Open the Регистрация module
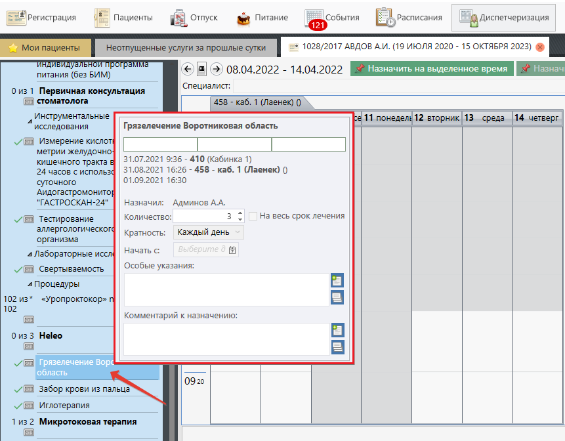Screen dimensions: 565x441 click(41, 18)
